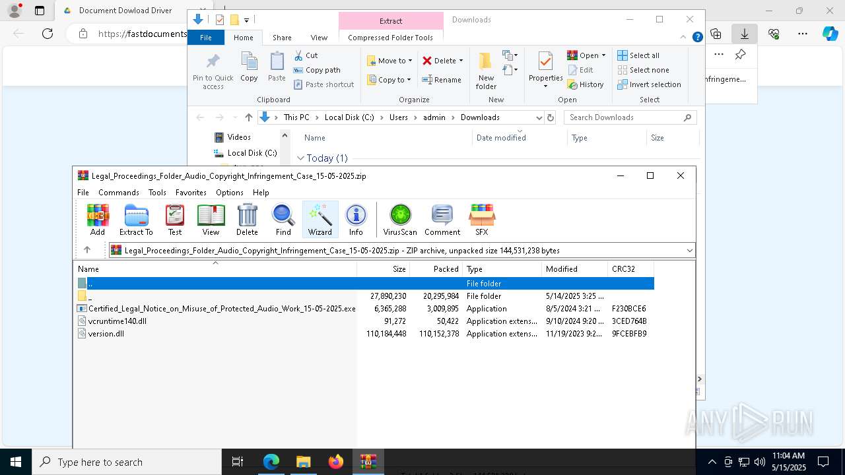This screenshot has width=845, height=475.
Task: Click the Copy icon in Explorer ribbon
Action: (x=249, y=67)
